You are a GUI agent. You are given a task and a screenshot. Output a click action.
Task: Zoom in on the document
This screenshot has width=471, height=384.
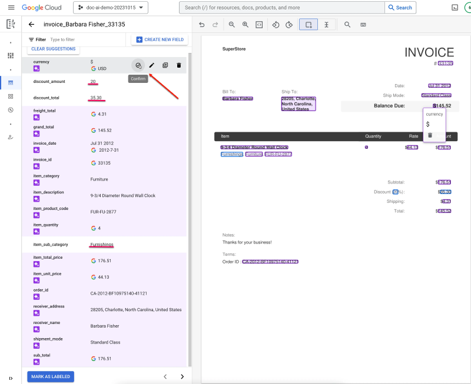click(x=246, y=25)
